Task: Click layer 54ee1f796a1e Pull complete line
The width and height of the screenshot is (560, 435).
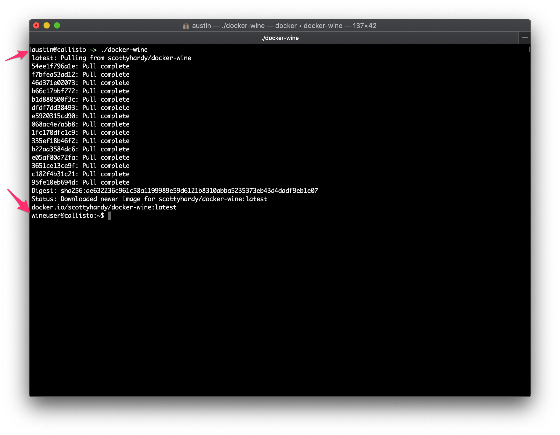Action: [x=80, y=66]
